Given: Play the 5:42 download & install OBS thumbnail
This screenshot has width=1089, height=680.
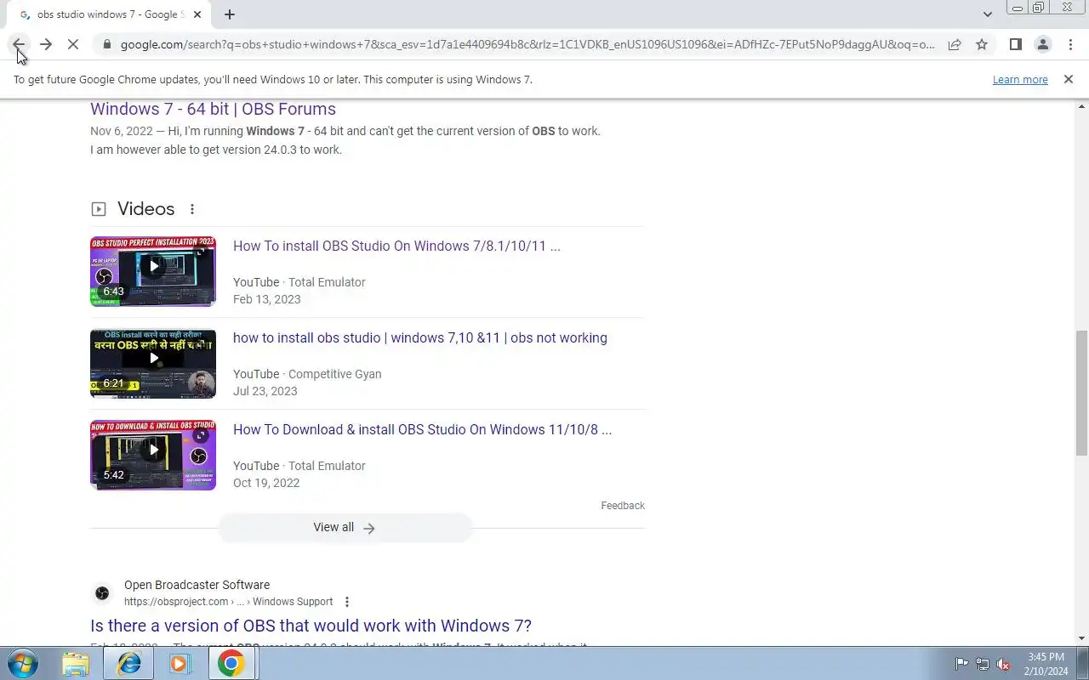Looking at the screenshot, I should pos(153,455).
